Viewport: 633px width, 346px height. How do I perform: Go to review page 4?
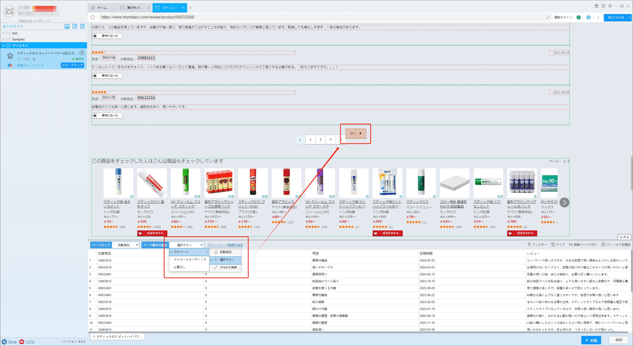click(330, 140)
